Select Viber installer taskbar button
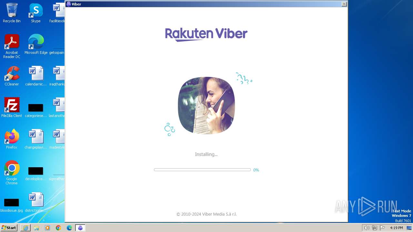The width and height of the screenshot is (413, 232). pos(80,228)
